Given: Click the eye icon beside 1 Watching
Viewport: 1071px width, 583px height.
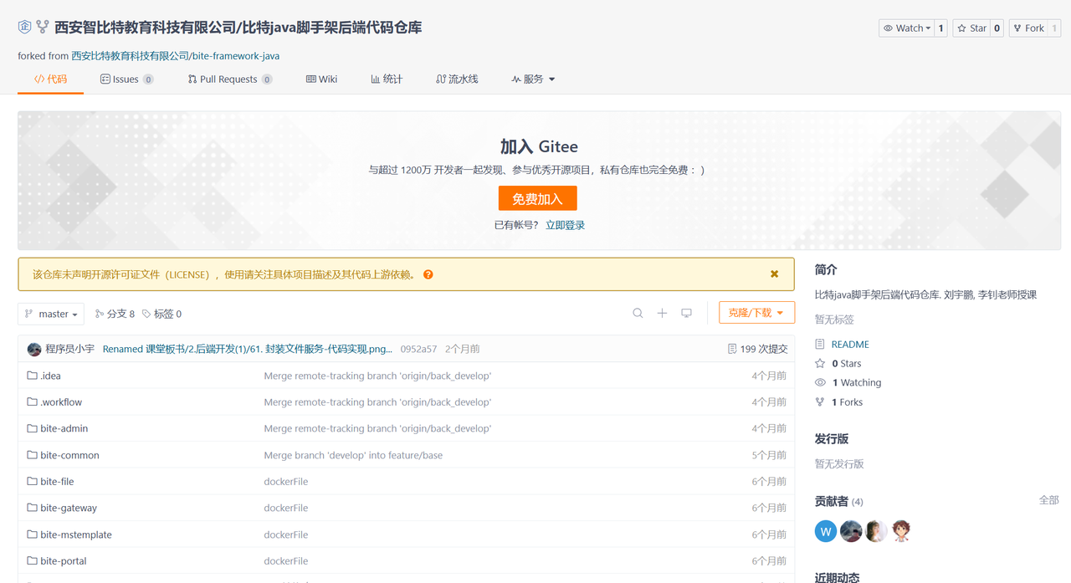Looking at the screenshot, I should [x=820, y=382].
